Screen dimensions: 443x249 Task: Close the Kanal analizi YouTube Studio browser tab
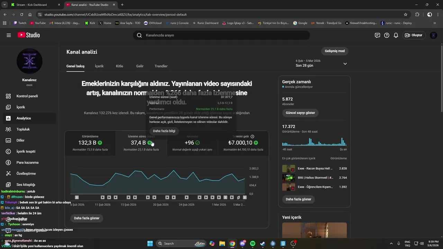tap(114, 5)
